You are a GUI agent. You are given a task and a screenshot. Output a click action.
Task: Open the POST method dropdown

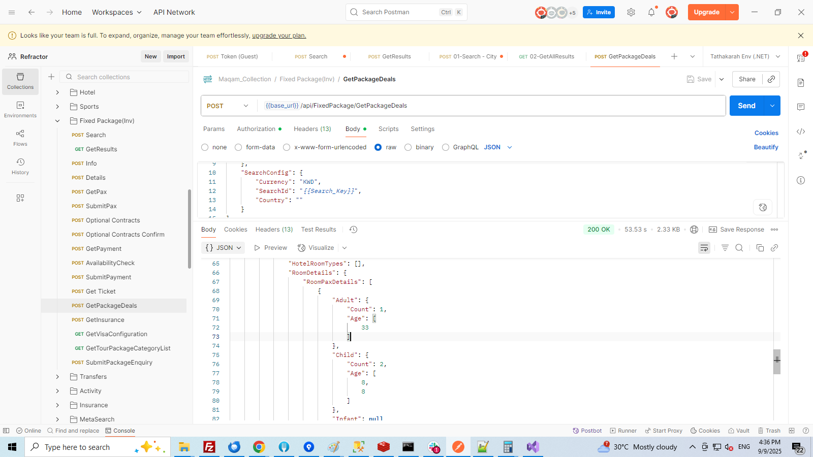pyautogui.click(x=228, y=106)
